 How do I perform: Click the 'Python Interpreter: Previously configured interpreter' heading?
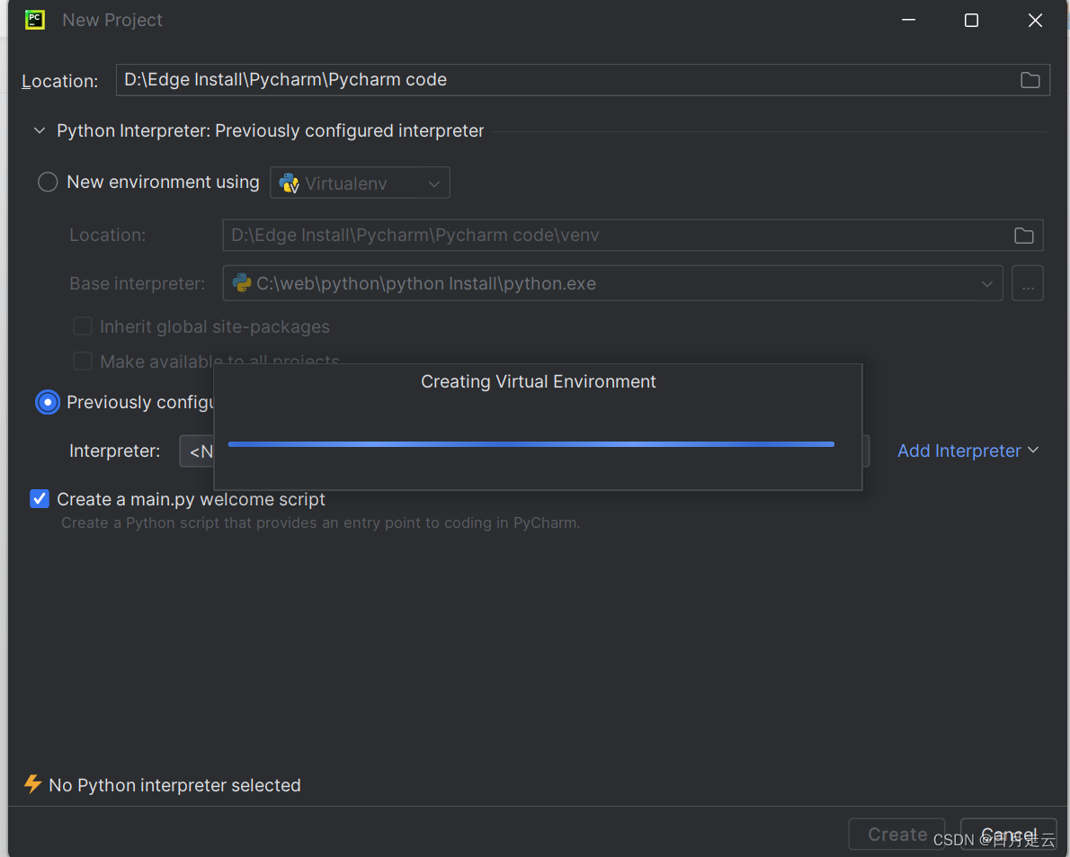271,130
